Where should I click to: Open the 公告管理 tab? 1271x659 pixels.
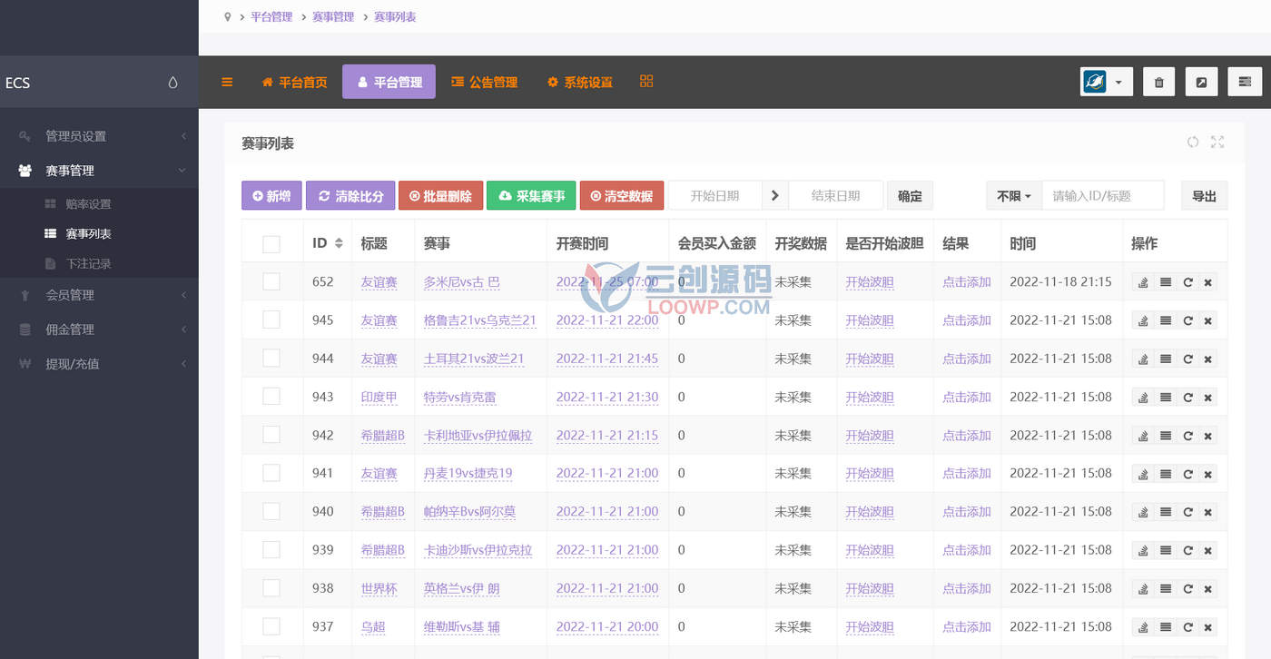coord(484,82)
